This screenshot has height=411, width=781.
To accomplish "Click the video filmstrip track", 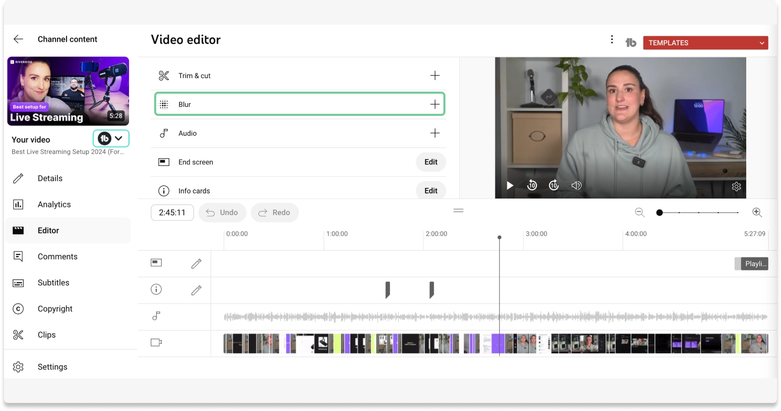I will pyautogui.click(x=496, y=343).
